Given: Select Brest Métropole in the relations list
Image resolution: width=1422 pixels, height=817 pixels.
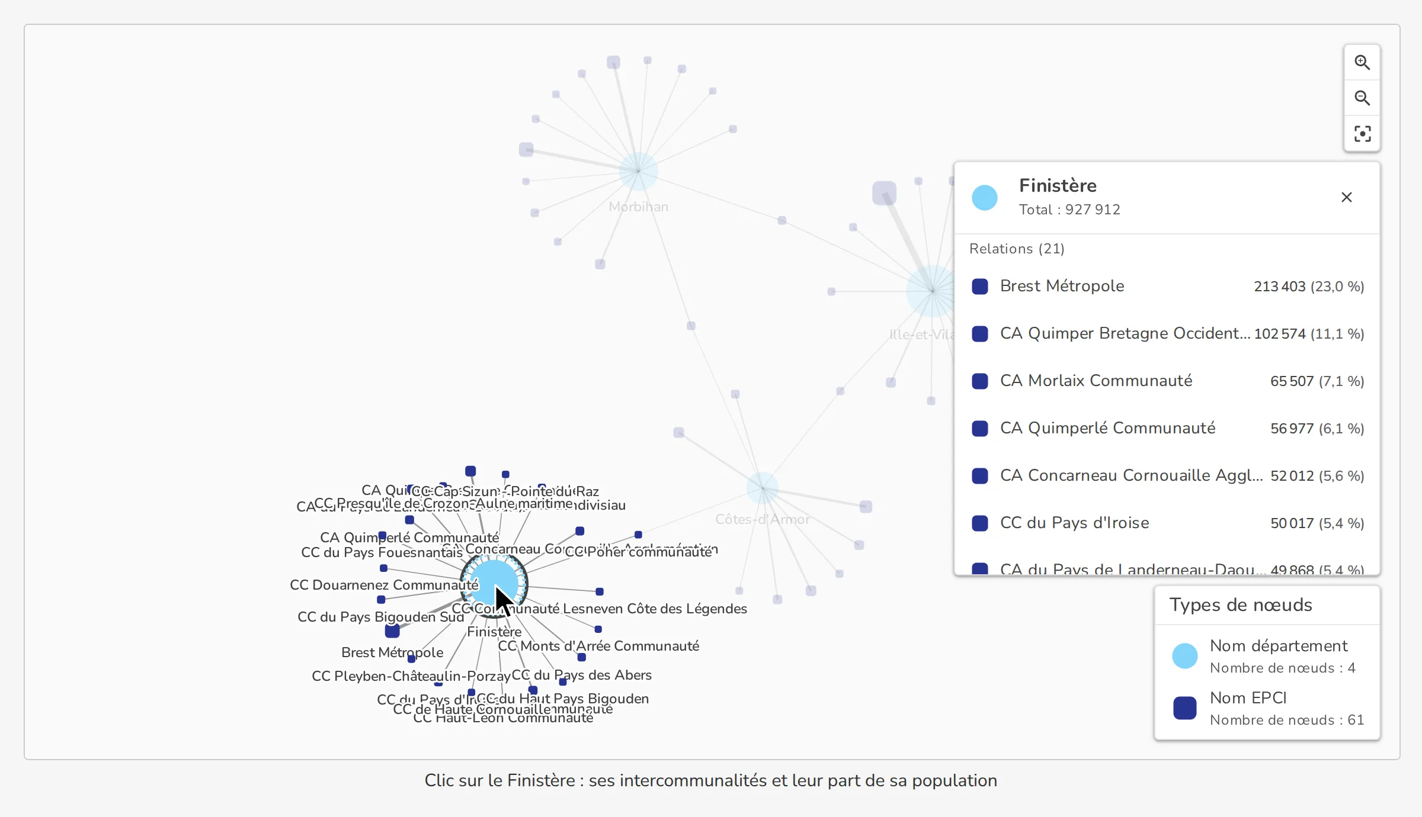Looking at the screenshot, I should pyautogui.click(x=1167, y=287).
